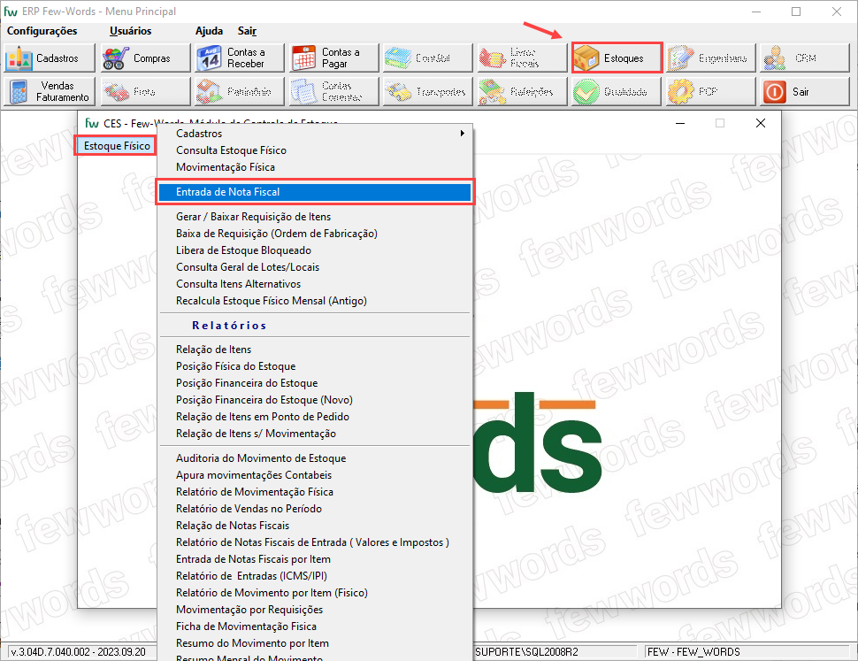
Task: Select Relatório de Vendas no Período
Action: pyautogui.click(x=315, y=509)
